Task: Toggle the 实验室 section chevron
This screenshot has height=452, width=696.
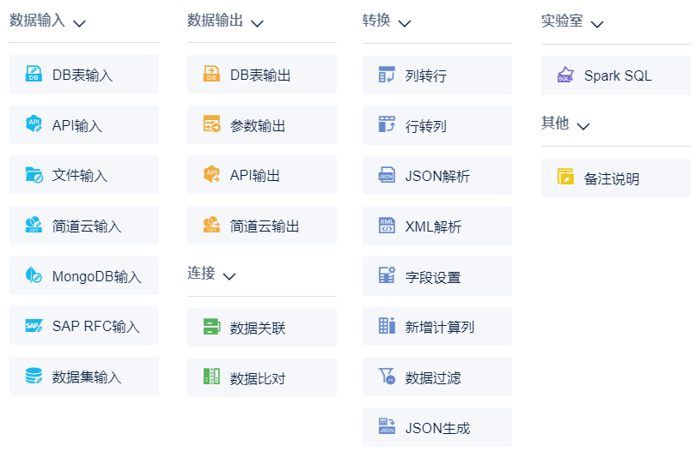Action: pos(597,23)
